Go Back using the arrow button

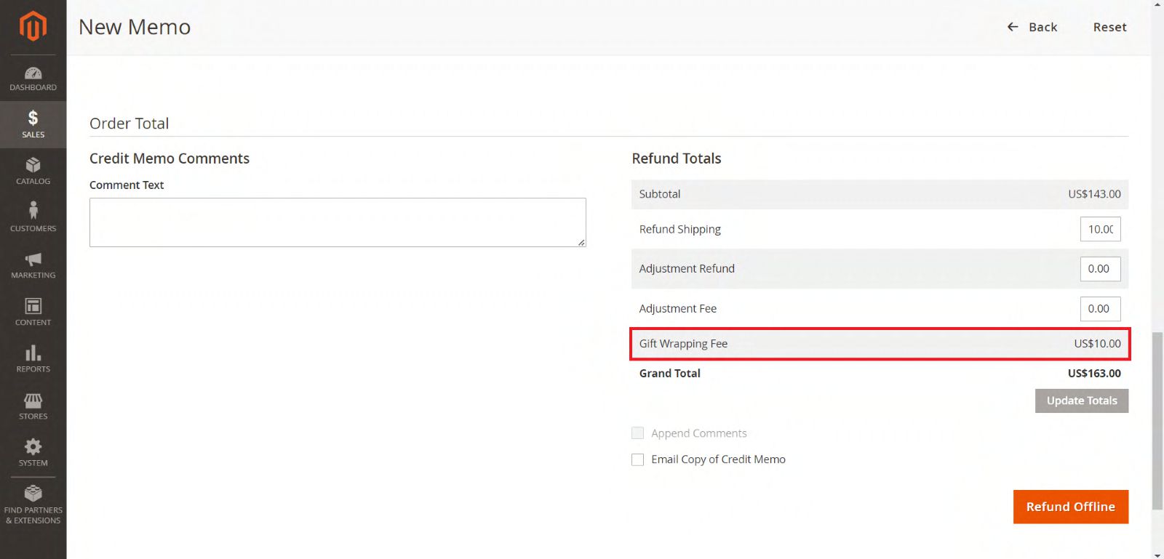tap(1032, 27)
